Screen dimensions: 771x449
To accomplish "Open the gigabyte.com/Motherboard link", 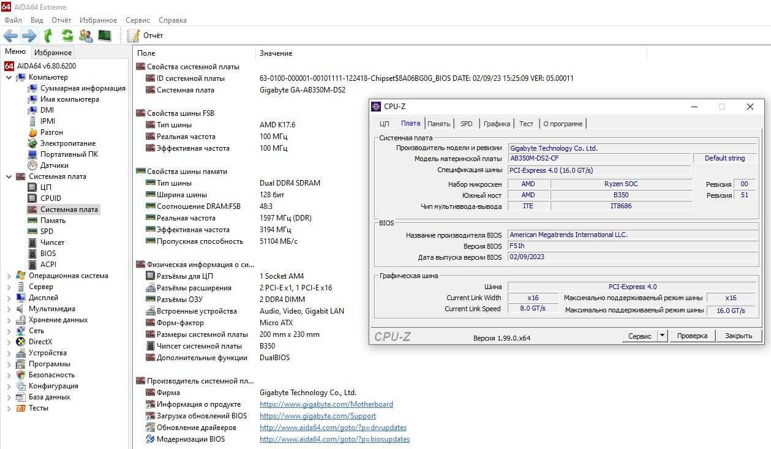I will click(x=326, y=404).
